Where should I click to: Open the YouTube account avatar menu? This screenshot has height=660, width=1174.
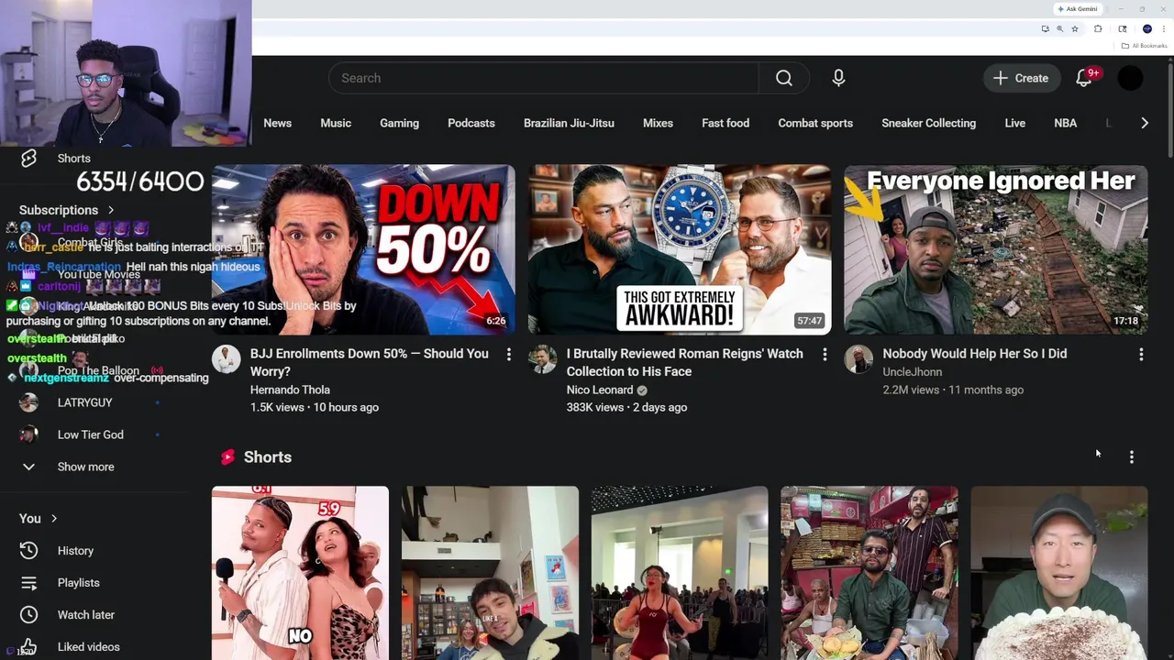click(x=1131, y=78)
